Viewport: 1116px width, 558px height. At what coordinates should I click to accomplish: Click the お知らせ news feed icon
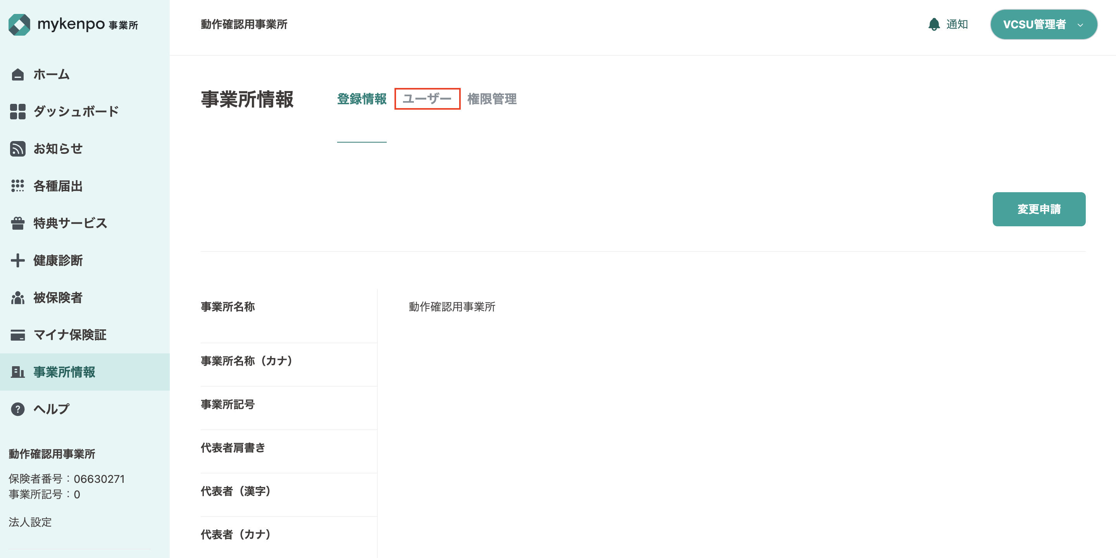pos(18,148)
